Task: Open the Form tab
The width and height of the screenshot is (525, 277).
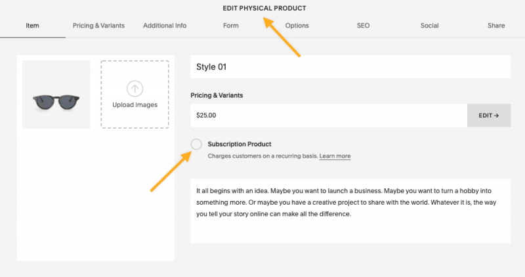Action: [x=231, y=26]
